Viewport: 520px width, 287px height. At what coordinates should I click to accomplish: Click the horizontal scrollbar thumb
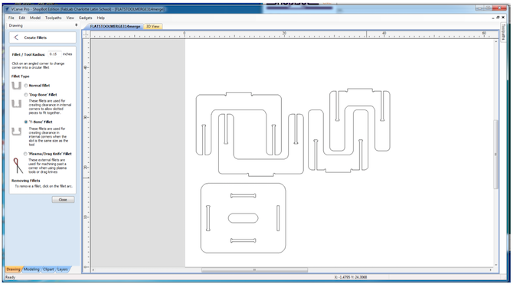click(254, 270)
